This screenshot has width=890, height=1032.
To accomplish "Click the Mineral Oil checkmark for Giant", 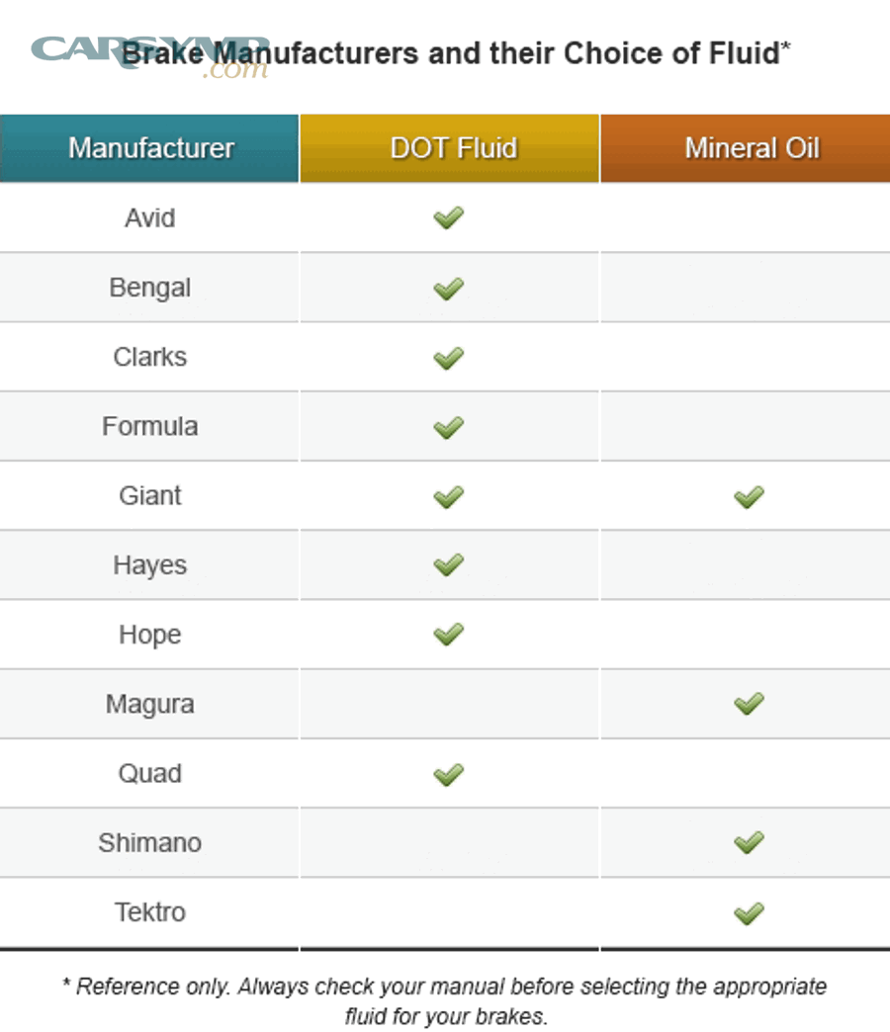I will click(x=749, y=496).
